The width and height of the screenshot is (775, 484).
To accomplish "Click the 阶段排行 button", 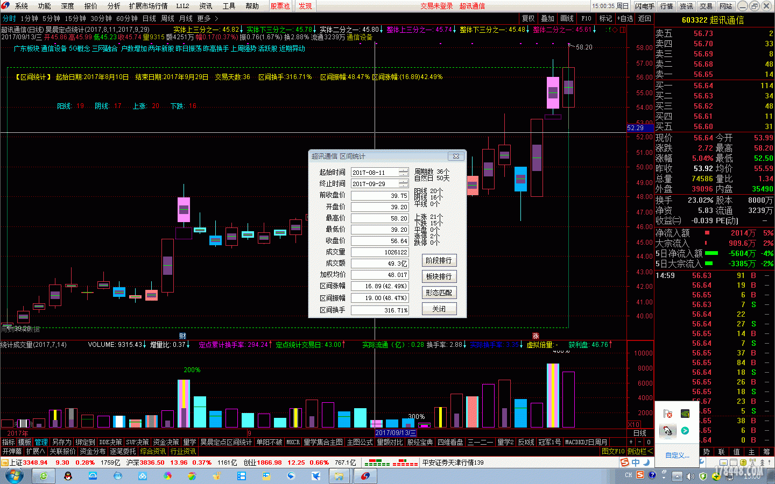I will (x=439, y=260).
